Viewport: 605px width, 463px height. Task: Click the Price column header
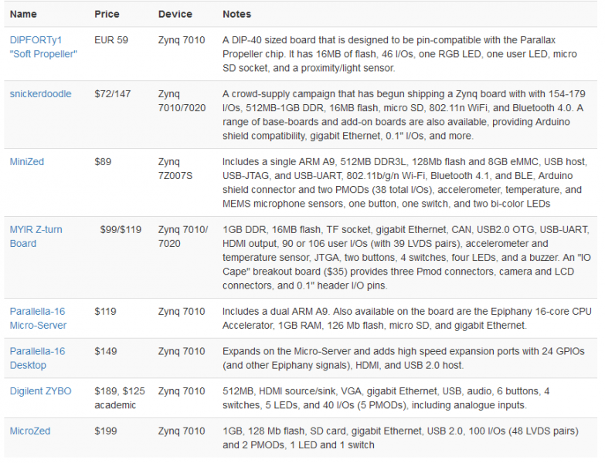pyautogui.click(x=107, y=14)
